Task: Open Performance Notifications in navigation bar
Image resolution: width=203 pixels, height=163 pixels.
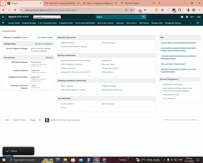Action: 85,23
